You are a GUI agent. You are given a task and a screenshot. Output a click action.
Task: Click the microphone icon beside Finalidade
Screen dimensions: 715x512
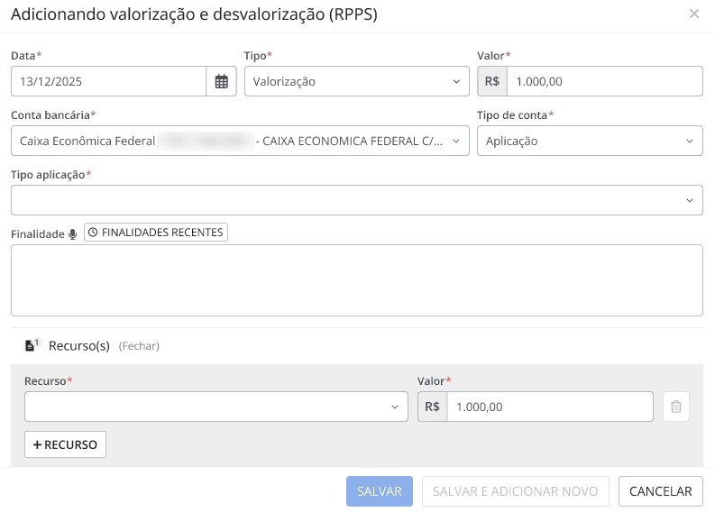[x=72, y=234]
